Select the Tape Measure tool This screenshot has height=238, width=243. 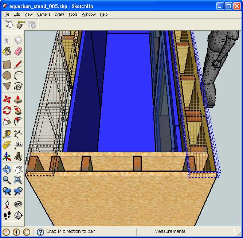tap(7, 134)
